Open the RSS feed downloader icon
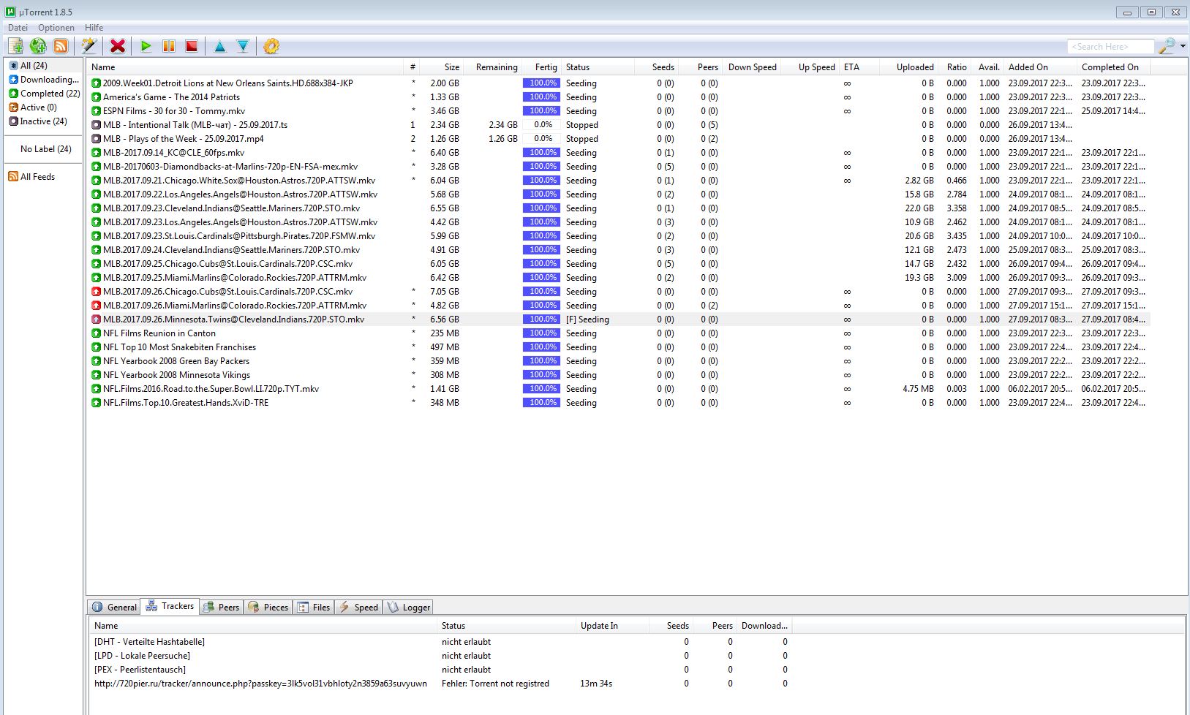The height and width of the screenshot is (715, 1190). click(61, 46)
